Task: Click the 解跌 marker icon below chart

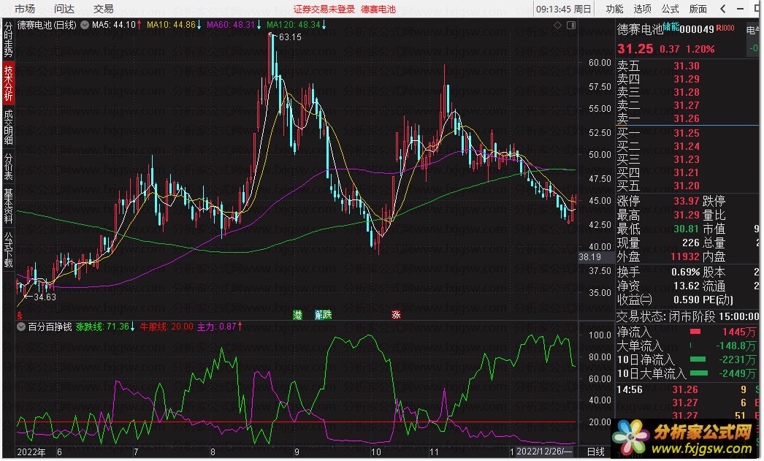Action: click(x=323, y=315)
